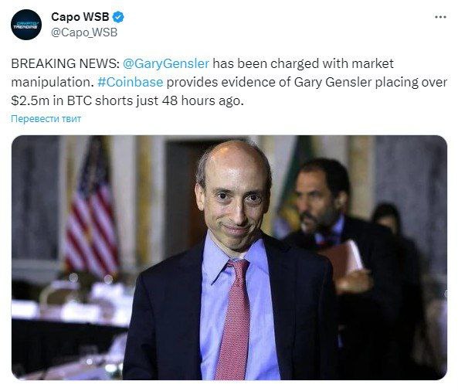Open the Crypto Trending profile avatar
This screenshot has height=391, width=458.
coord(26,25)
